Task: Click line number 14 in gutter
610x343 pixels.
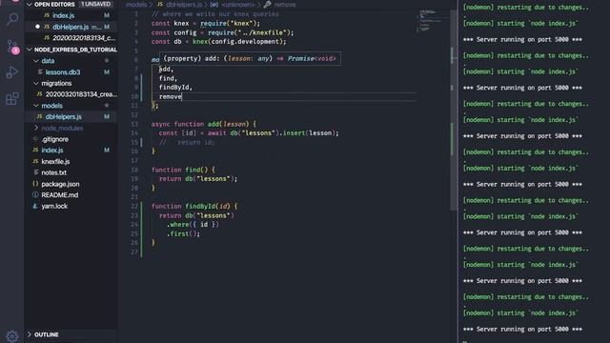Action: tap(134, 133)
